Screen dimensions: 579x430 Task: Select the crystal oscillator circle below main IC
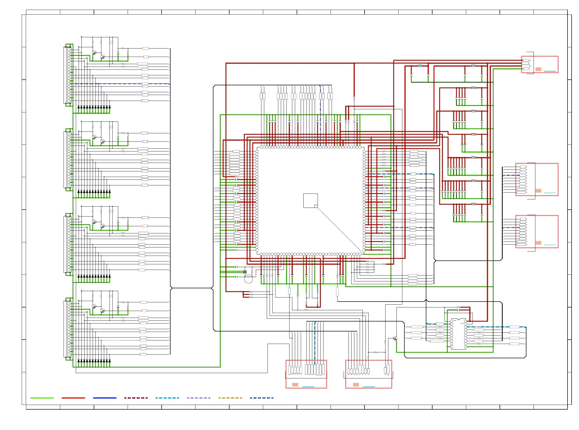[248, 279]
